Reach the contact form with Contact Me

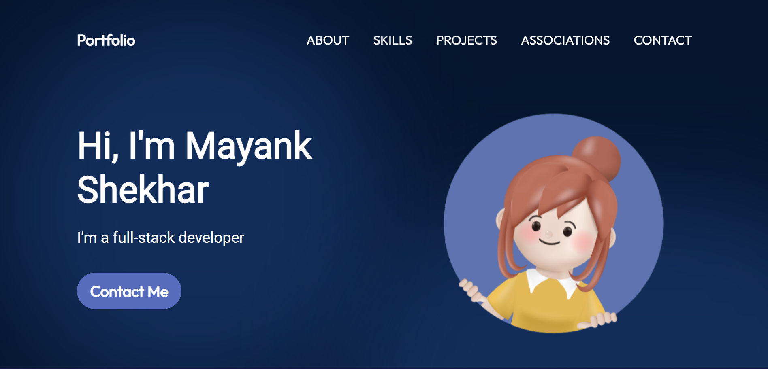129,291
